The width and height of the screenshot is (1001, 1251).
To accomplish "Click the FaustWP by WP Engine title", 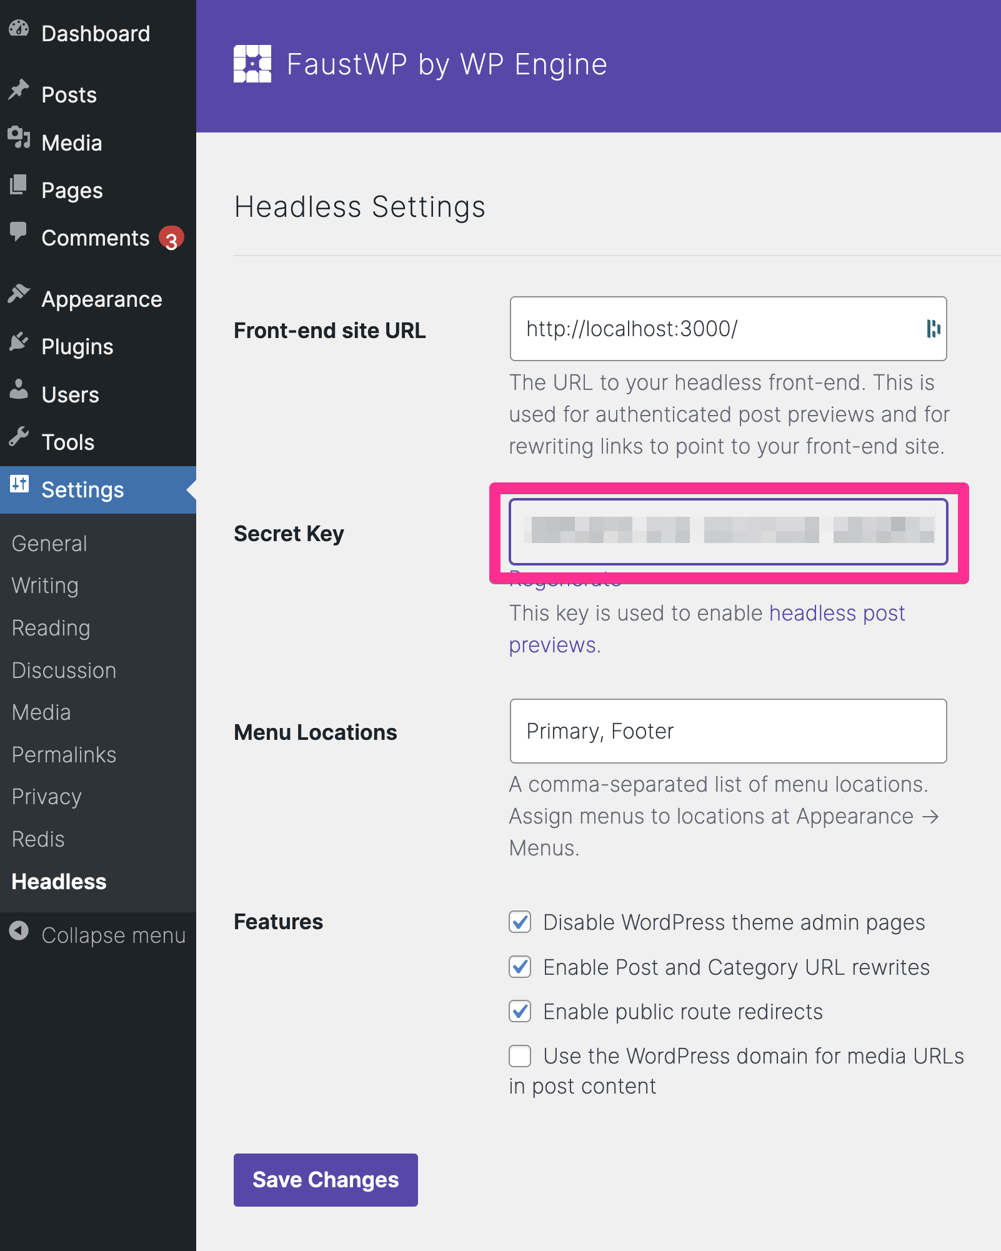I will (x=447, y=64).
